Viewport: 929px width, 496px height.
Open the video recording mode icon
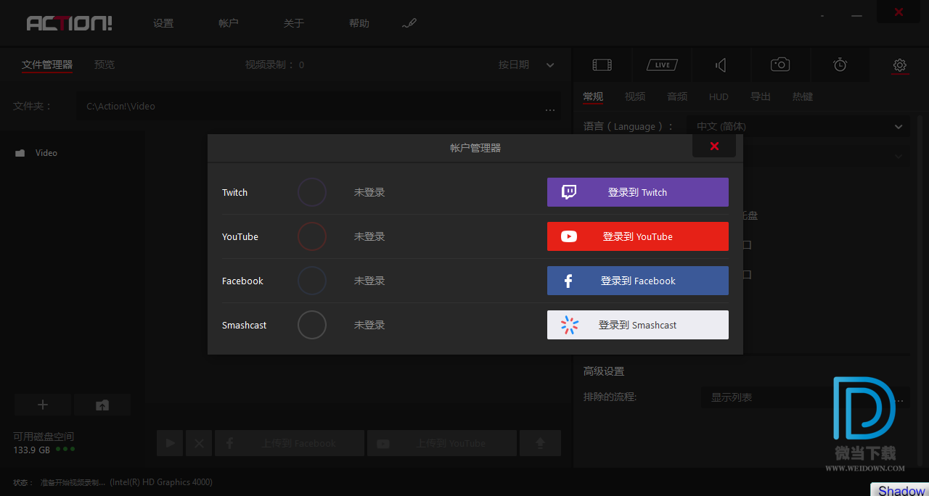tap(602, 65)
